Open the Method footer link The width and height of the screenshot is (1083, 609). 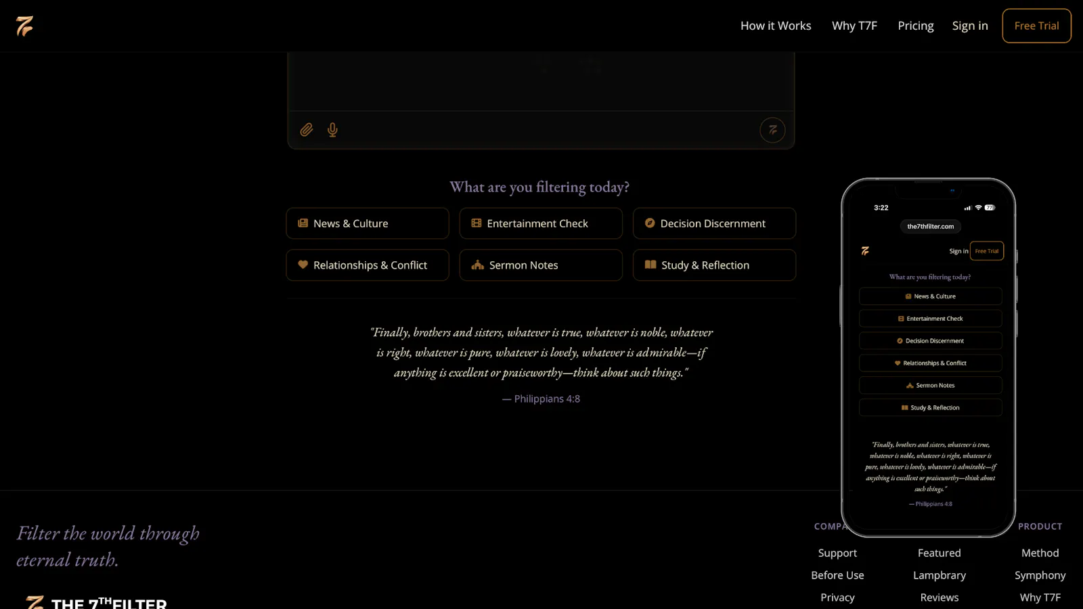pos(1040,553)
